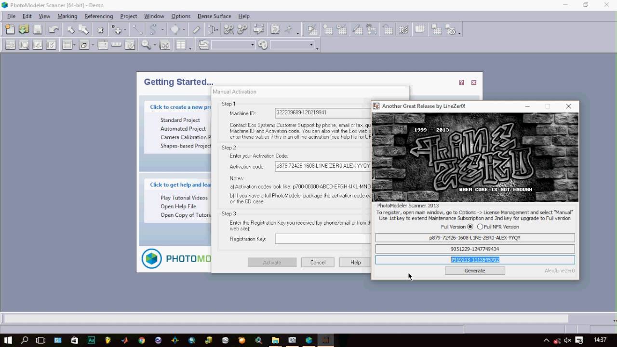Open the Referencing menu
This screenshot has height=347, width=617.
coord(98,16)
